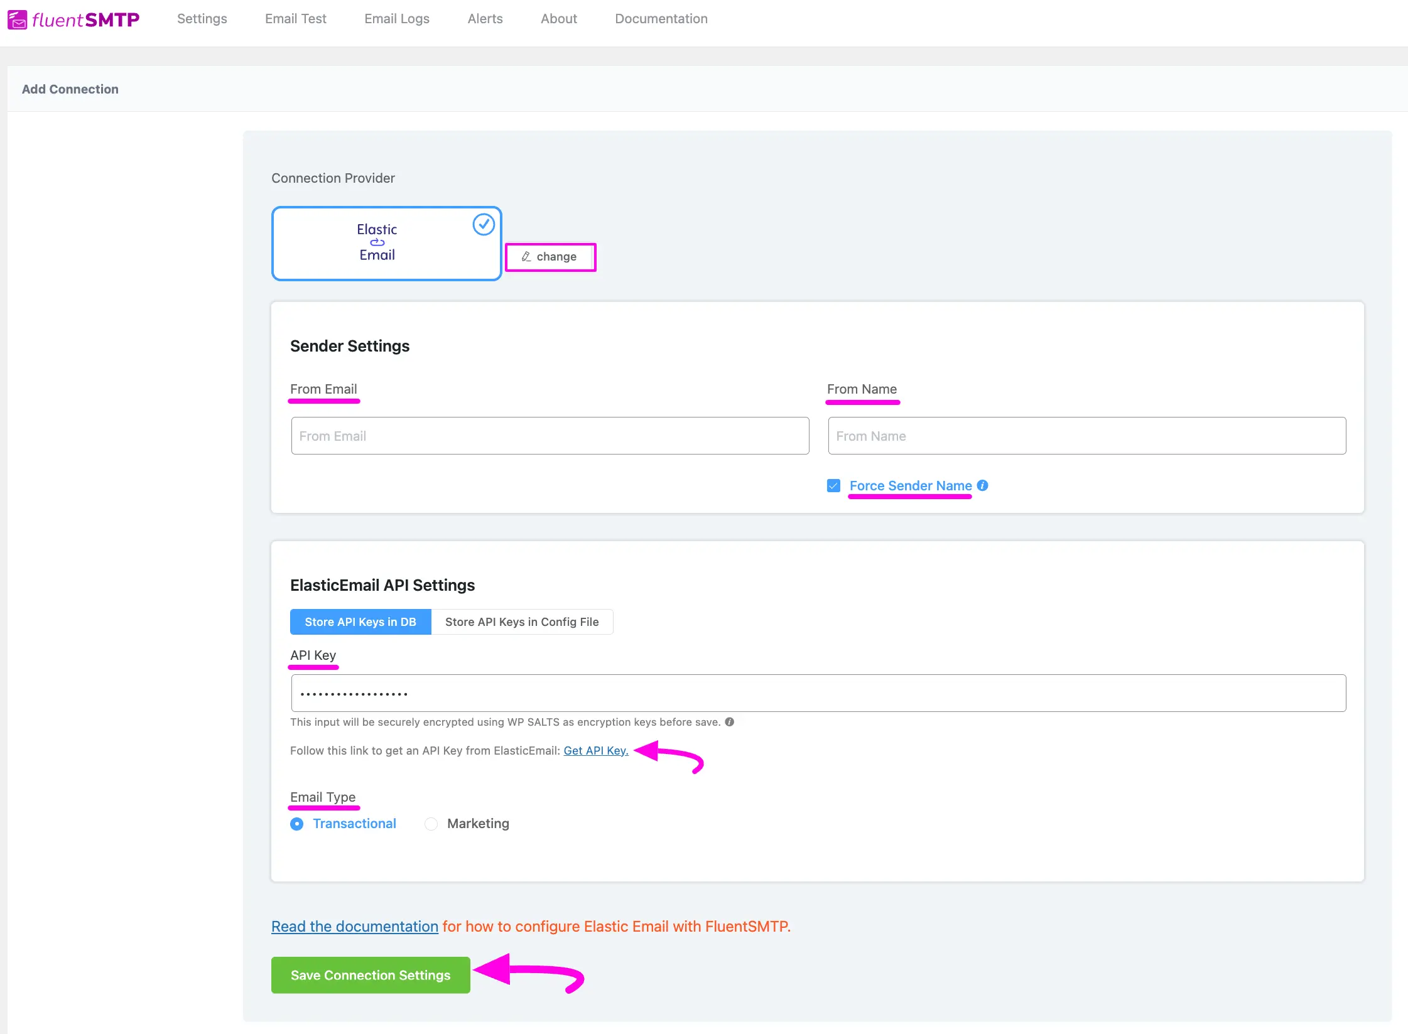The image size is (1408, 1034).
Task: Click the Force Sender Name label
Action: click(911, 485)
